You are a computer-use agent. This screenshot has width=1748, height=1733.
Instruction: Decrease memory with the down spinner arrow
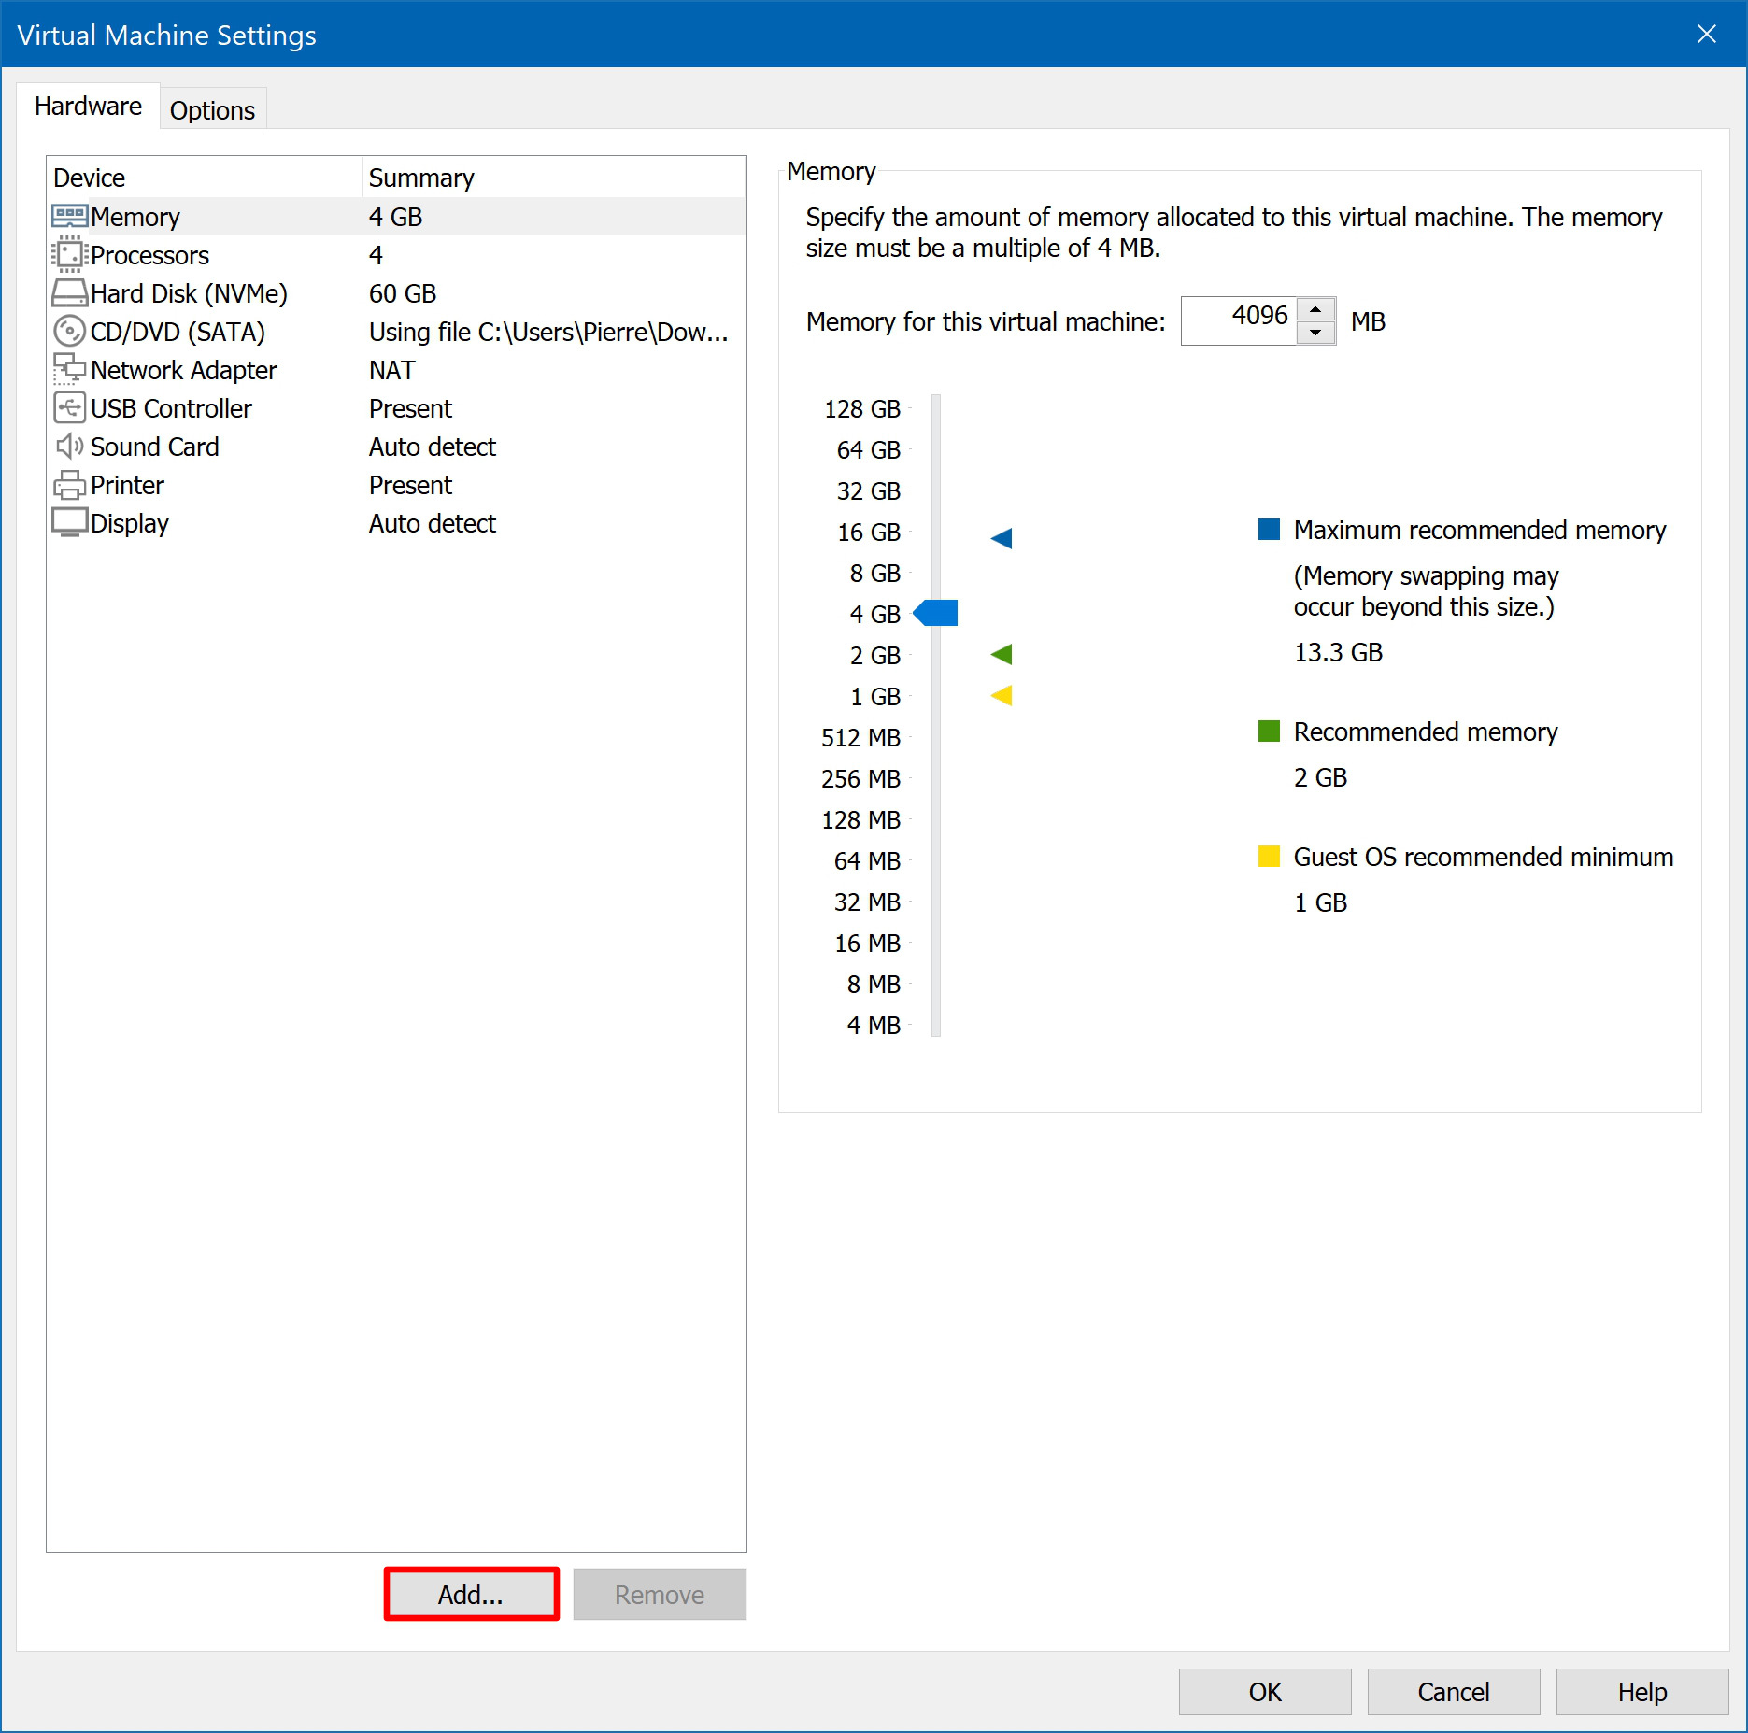(x=1315, y=333)
